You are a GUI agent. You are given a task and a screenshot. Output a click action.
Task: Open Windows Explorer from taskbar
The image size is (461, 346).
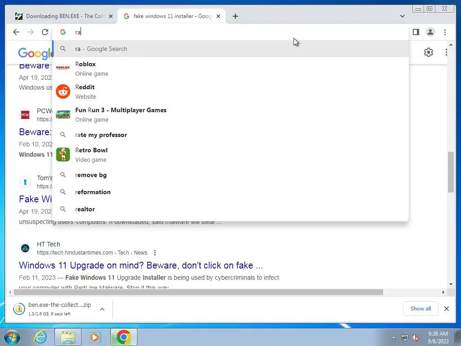[x=68, y=337]
